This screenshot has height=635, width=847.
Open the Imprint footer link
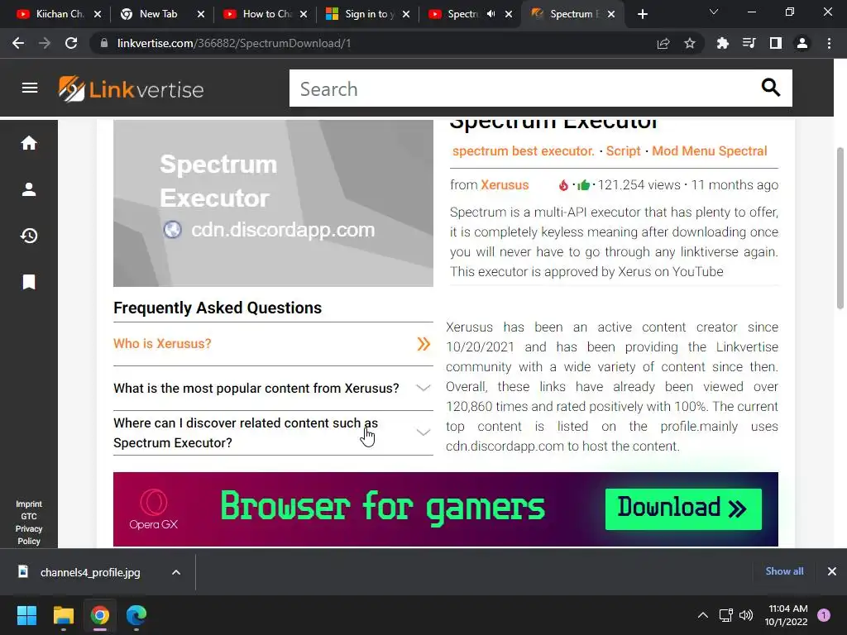coord(29,504)
